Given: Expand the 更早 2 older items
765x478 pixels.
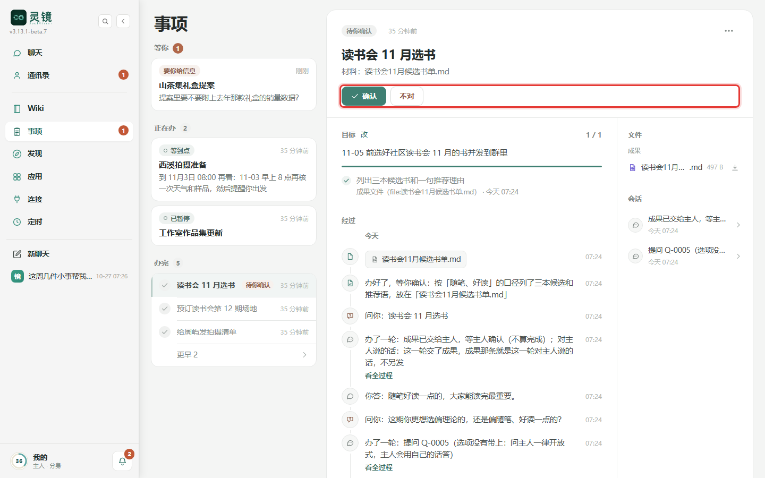Looking at the screenshot, I should point(234,355).
